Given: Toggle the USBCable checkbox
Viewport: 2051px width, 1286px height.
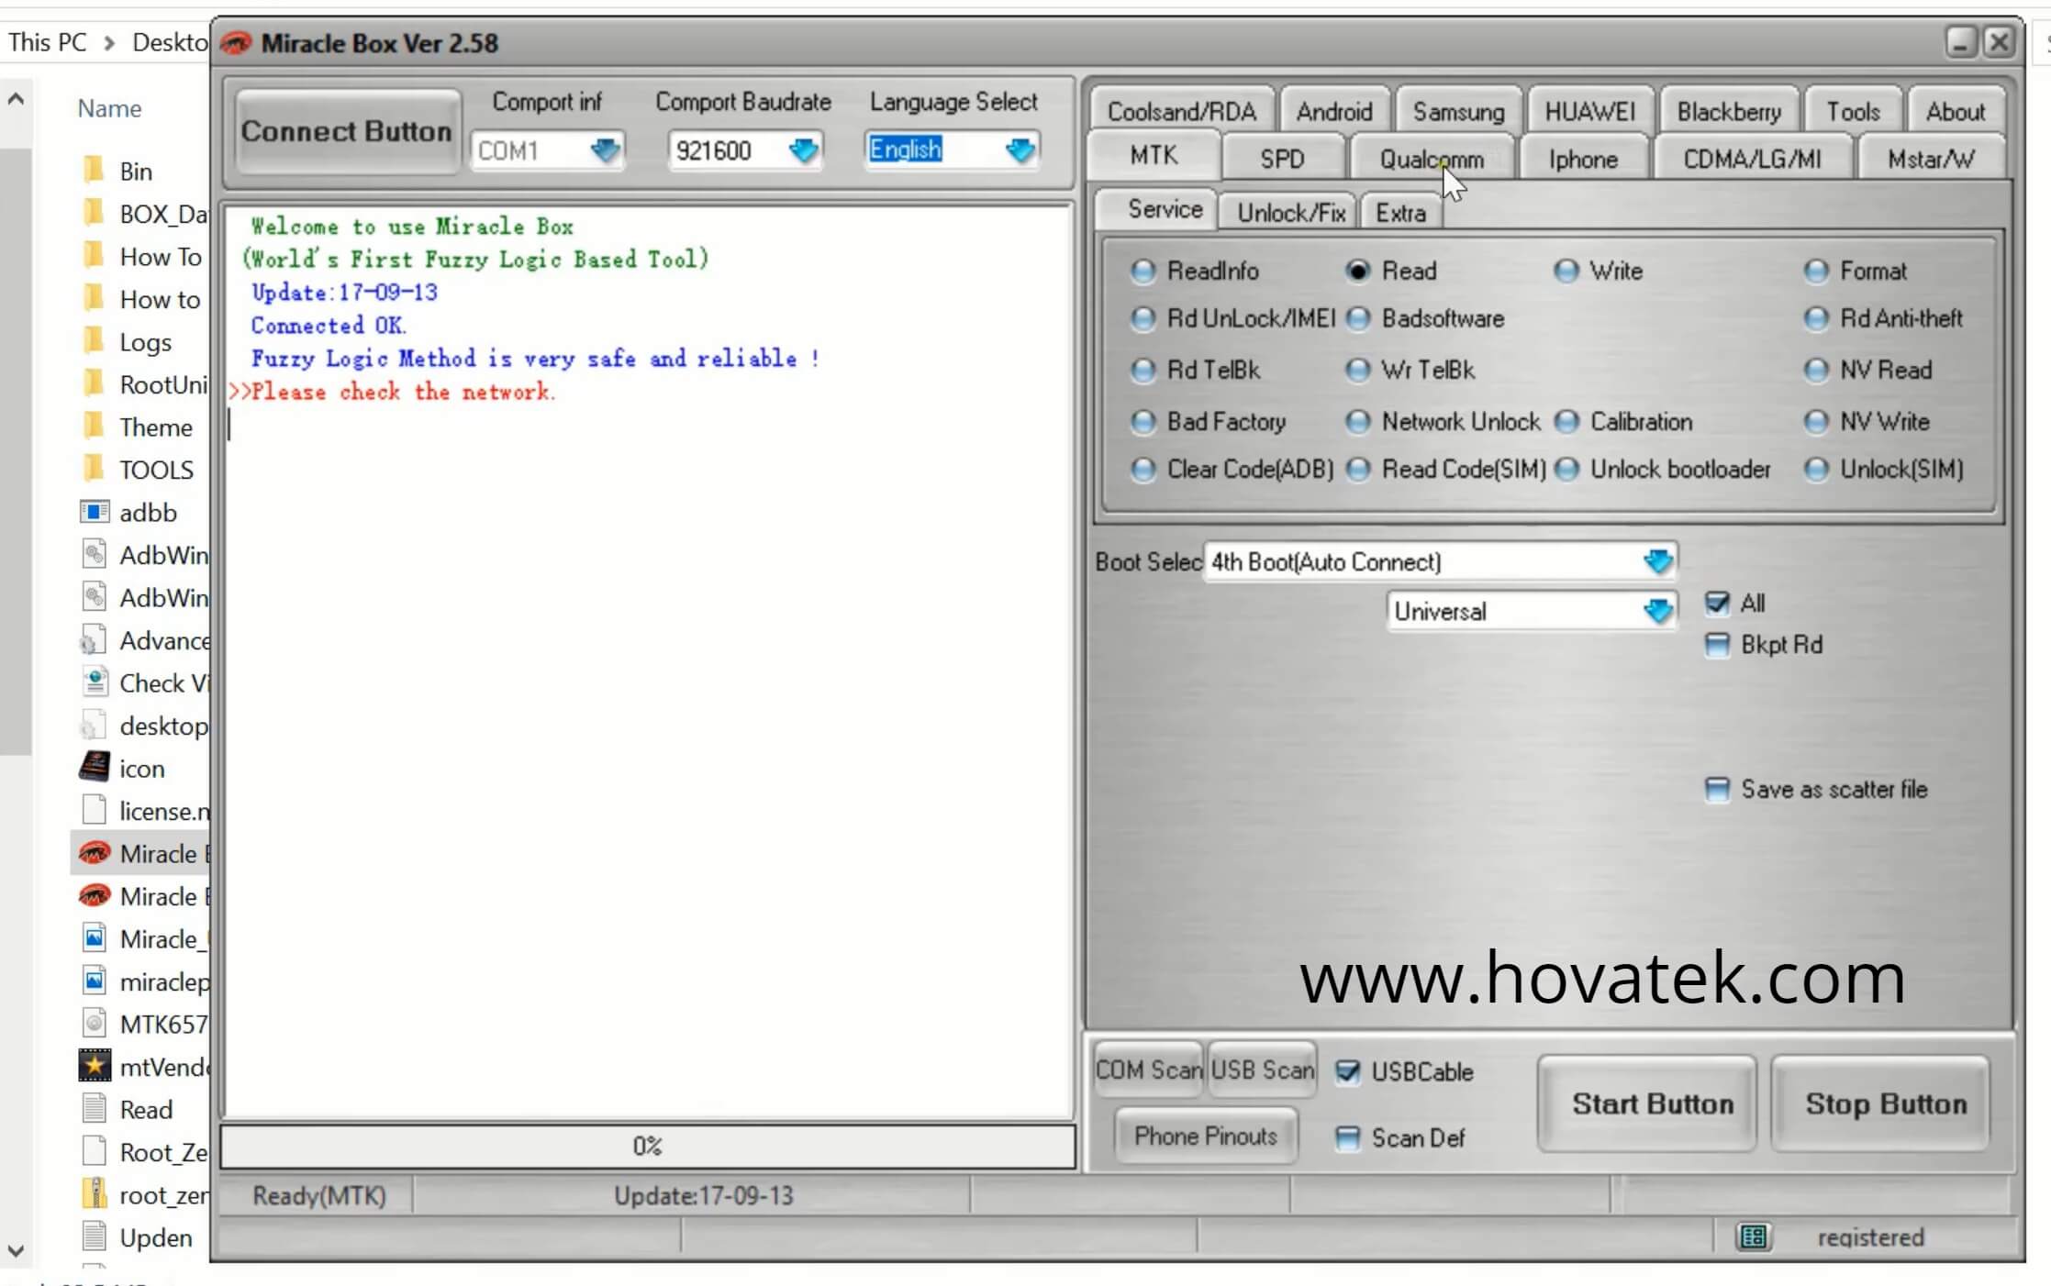Looking at the screenshot, I should click(1347, 1071).
